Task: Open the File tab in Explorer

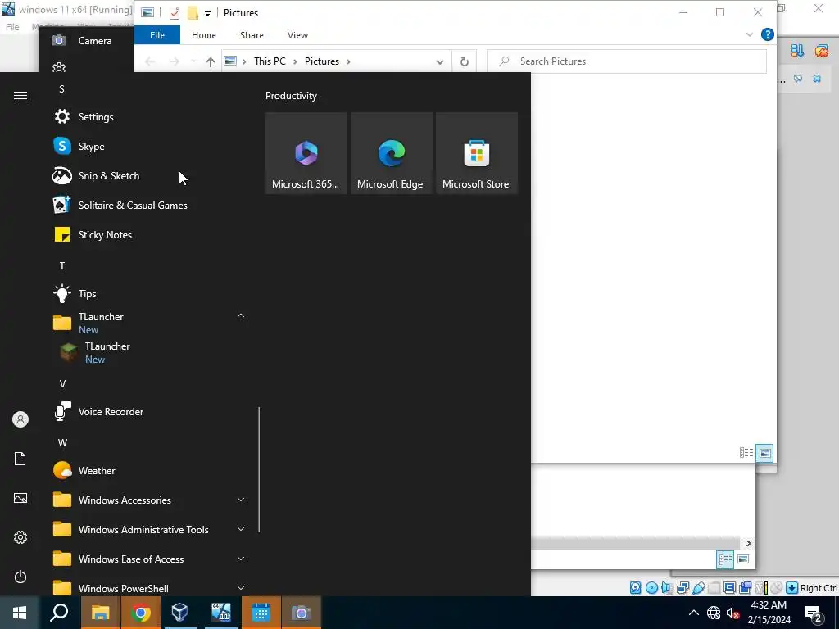Action: tap(157, 35)
